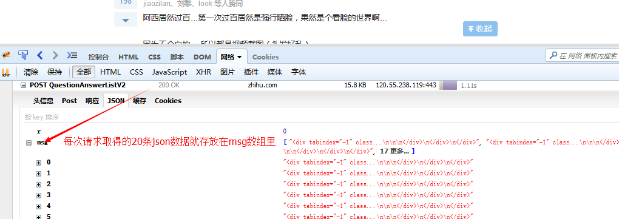Screen dimensions: 619x219
Task: Click the downvote arrow on answer
Action: coord(126,20)
